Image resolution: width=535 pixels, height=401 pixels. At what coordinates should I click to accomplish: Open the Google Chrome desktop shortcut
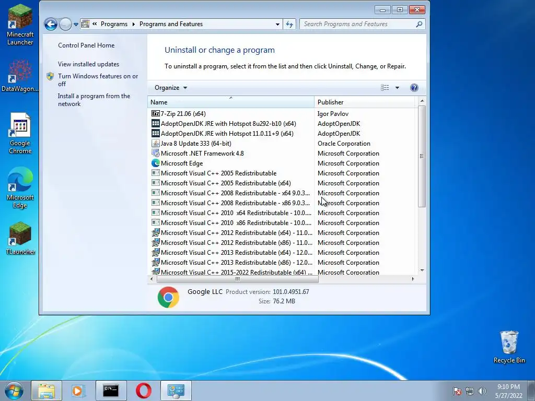point(20,133)
